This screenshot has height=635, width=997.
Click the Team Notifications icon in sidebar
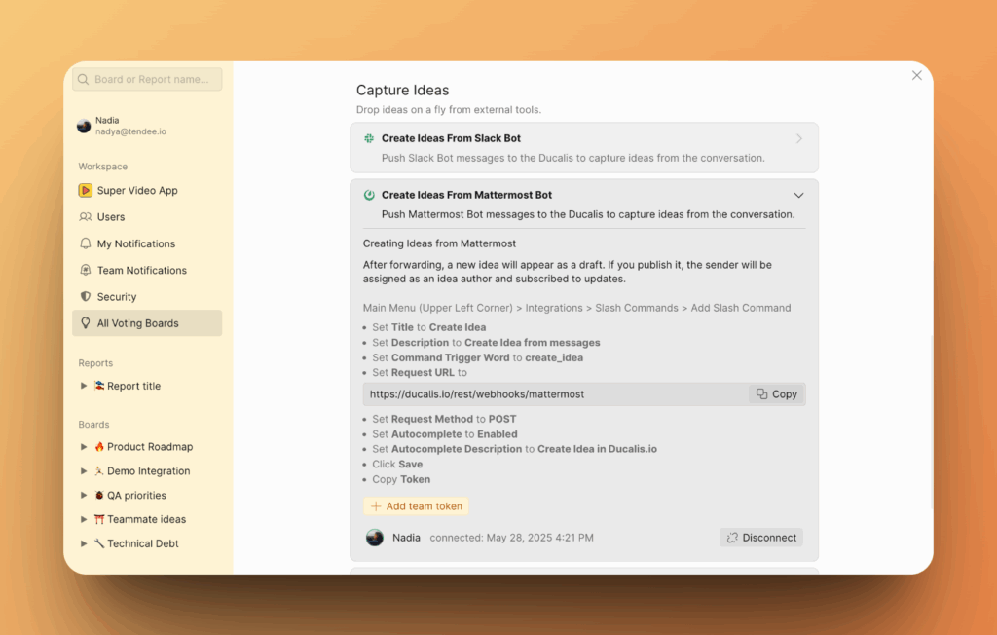pyautogui.click(x=86, y=271)
